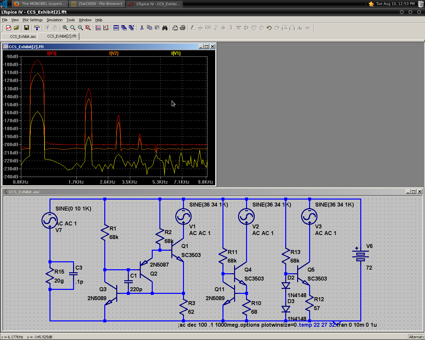Screen dimensions: 425x340
Task: Tile windows using the Tile icon
Action: 116,28
